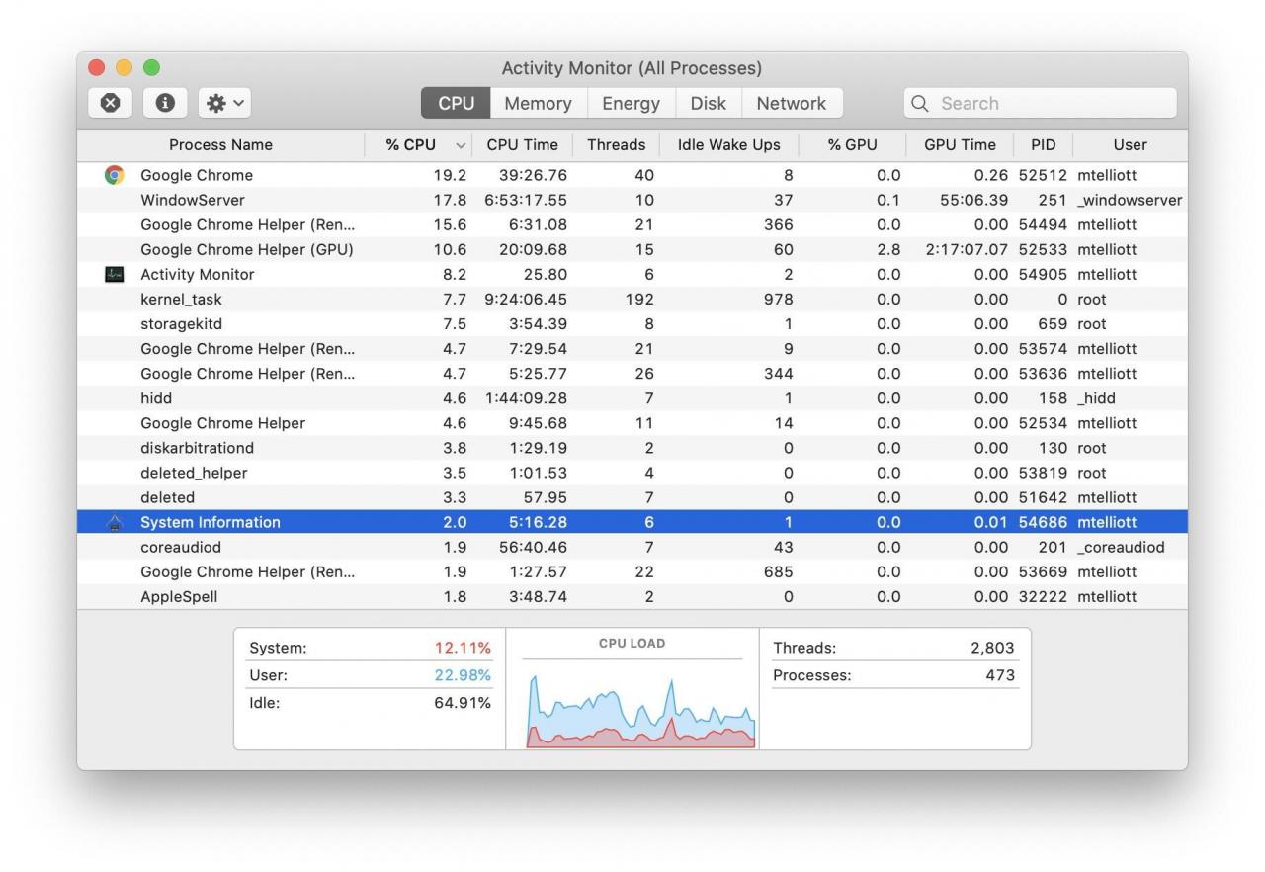This screenshot has width=1265, height=872.
Task: Sort by the CPU Time column
Action: click(522, 144)
